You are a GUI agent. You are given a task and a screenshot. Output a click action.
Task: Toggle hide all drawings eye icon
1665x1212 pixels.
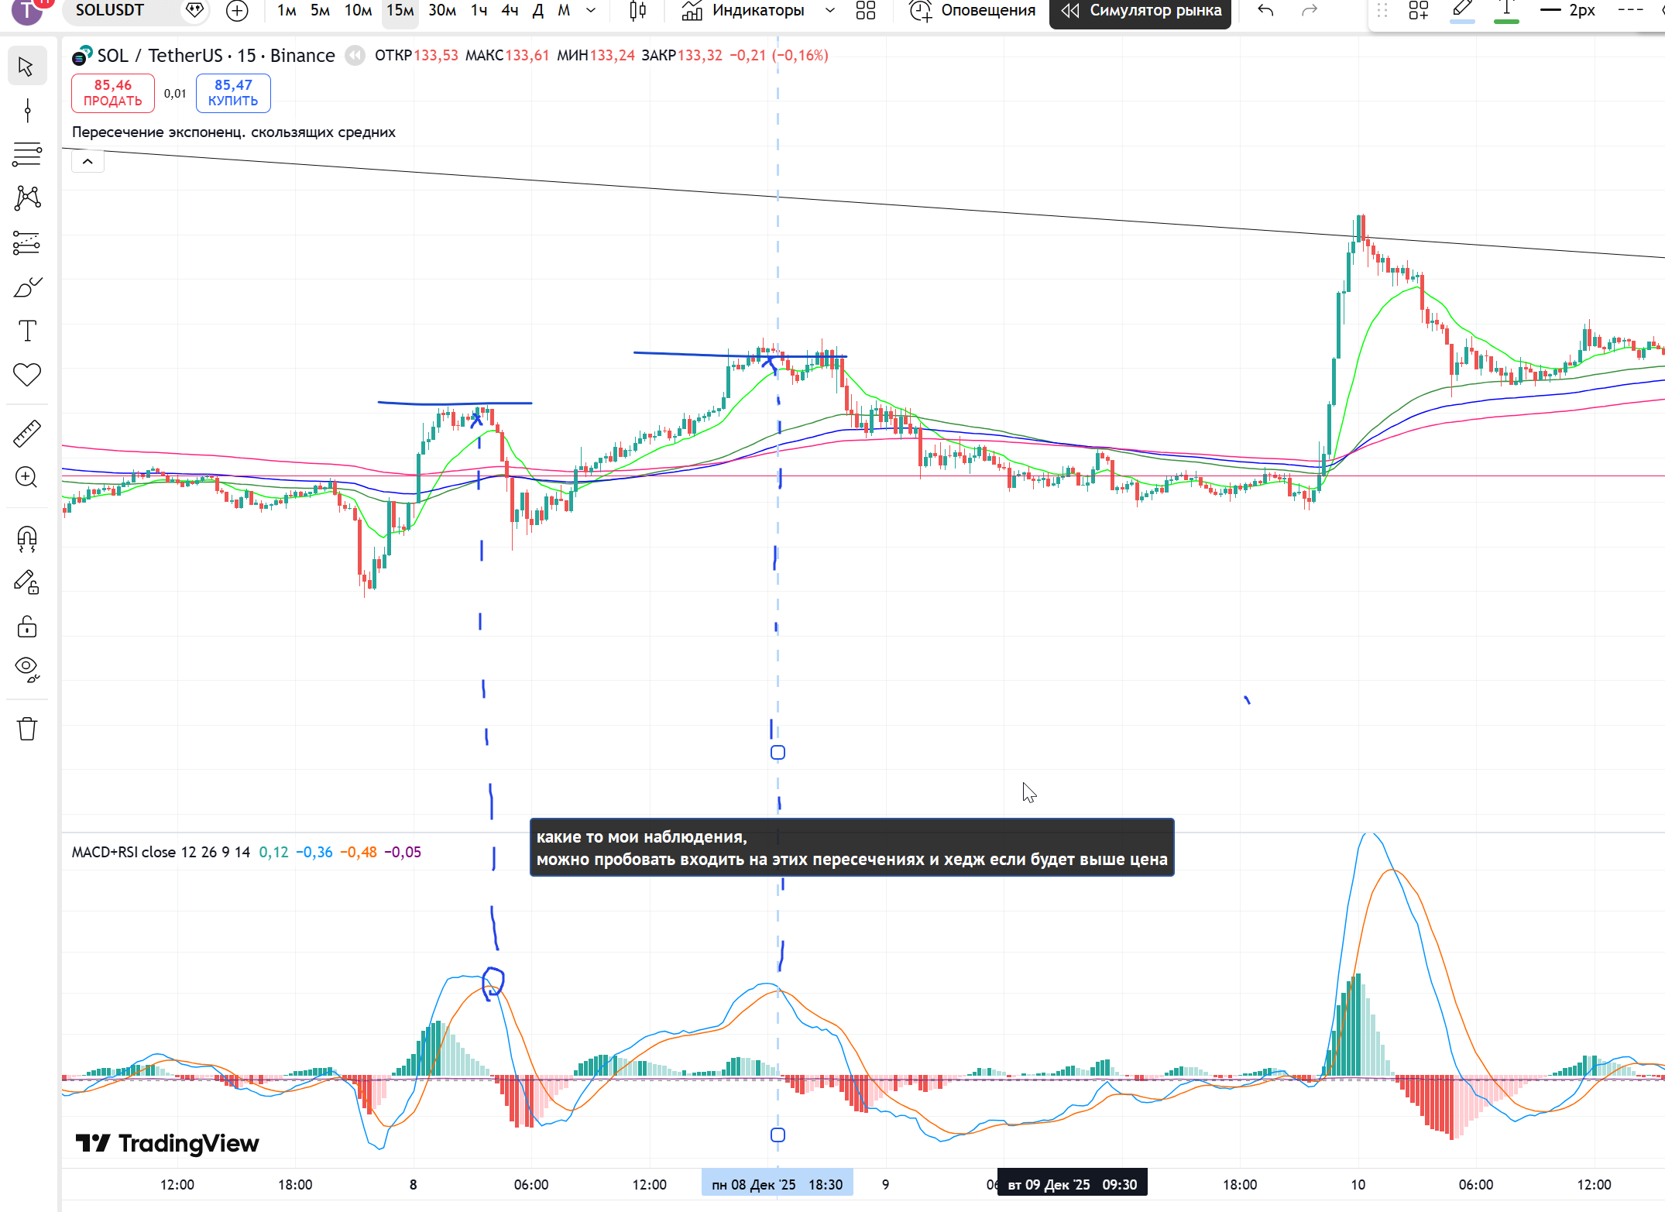pyautogui.click(x=27, y=669)
